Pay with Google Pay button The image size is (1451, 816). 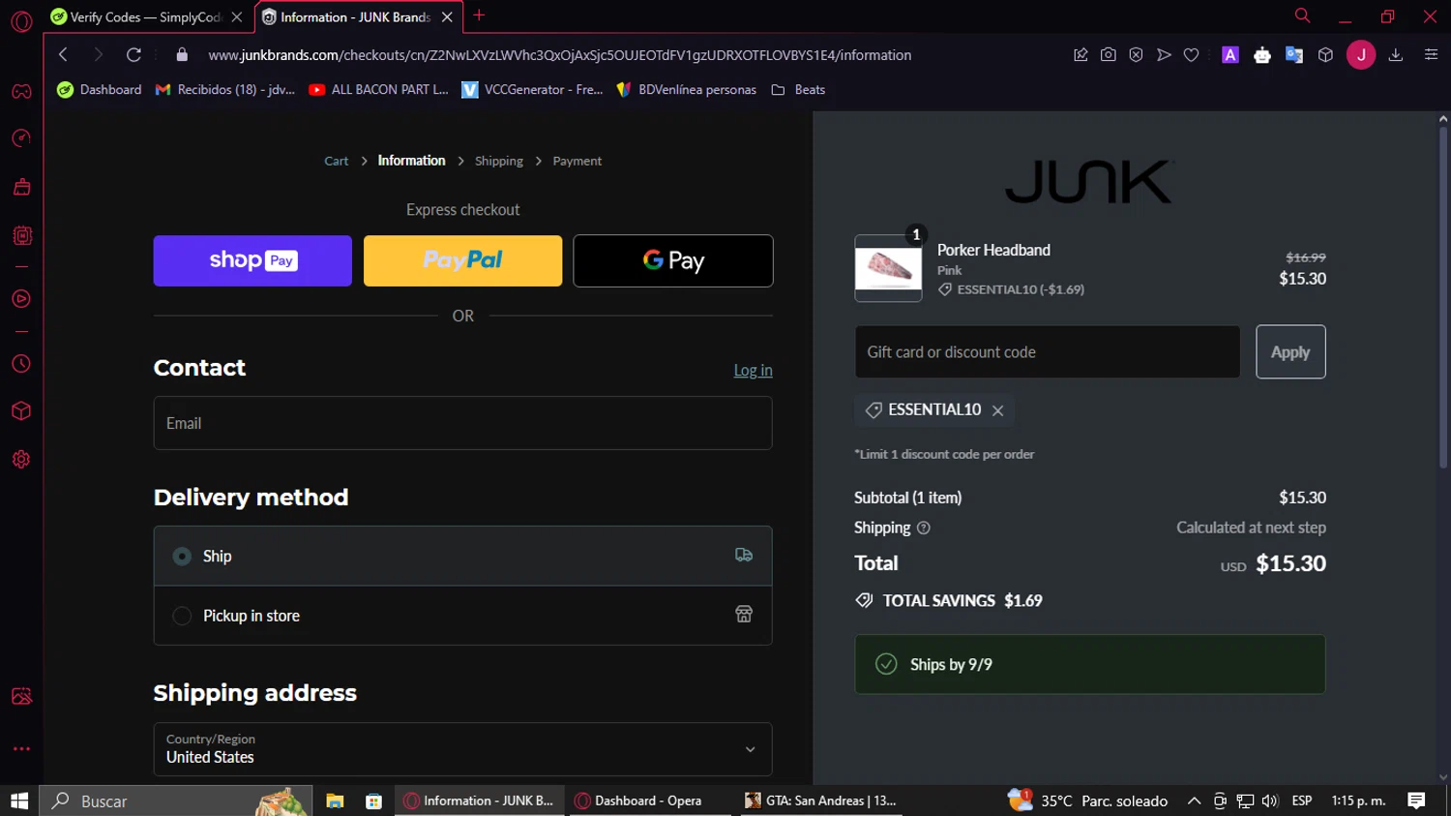click(673, 260)
